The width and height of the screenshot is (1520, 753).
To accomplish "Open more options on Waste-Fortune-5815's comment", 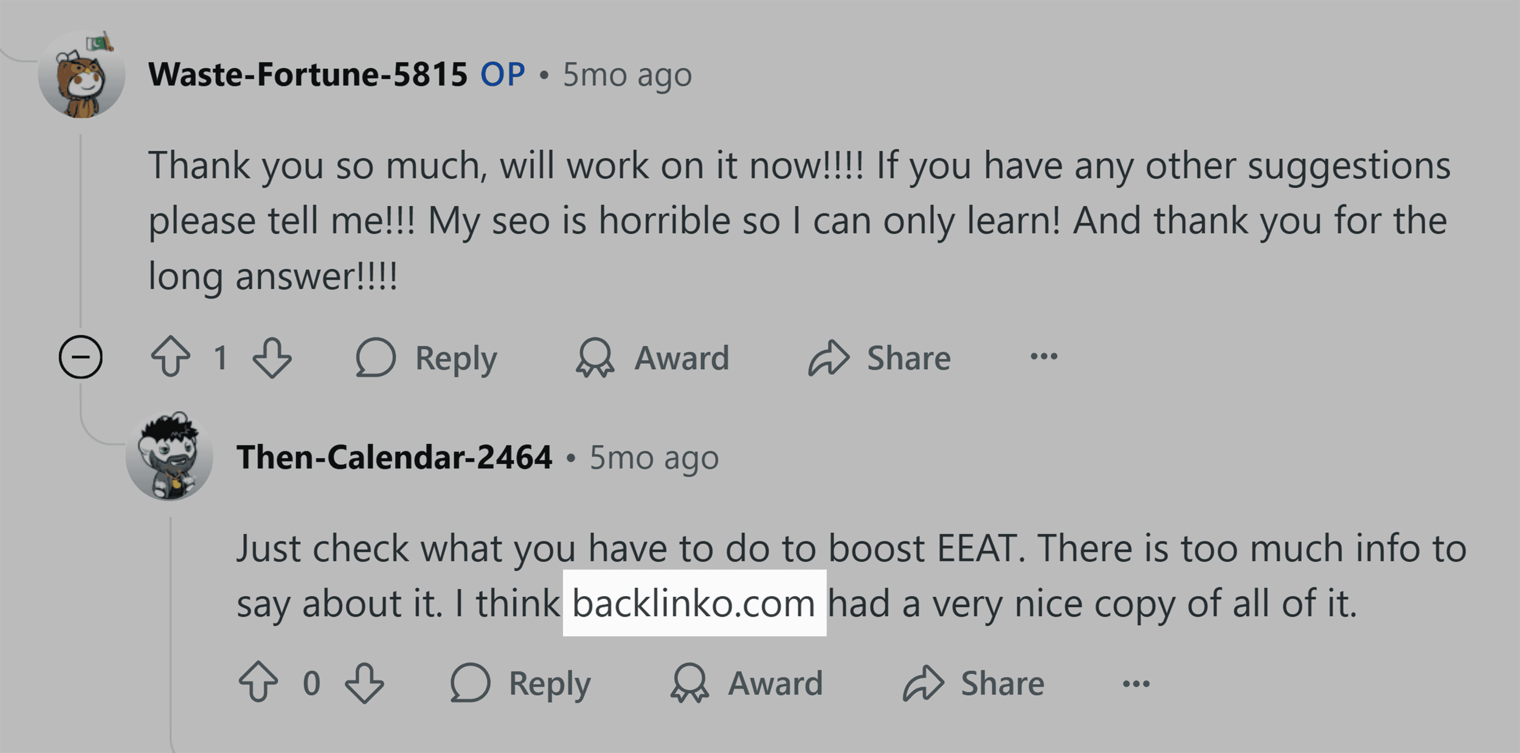I will click(x=1044, y=356).
